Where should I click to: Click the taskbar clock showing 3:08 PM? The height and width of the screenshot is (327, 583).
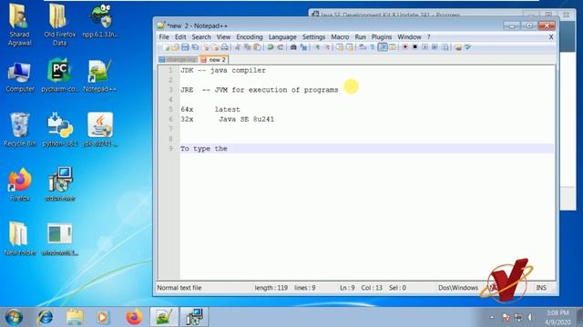point(557,318)
